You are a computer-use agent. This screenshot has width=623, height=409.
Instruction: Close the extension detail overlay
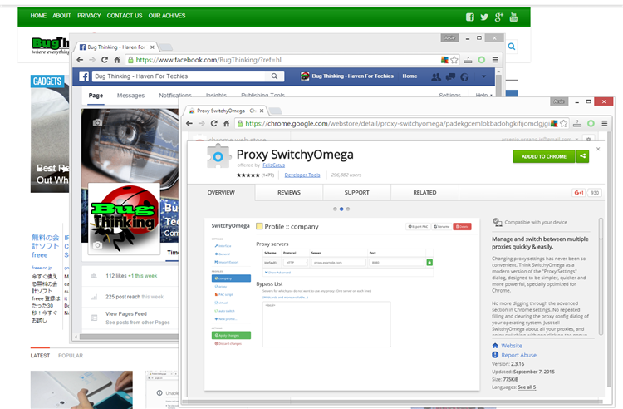point(598,149)
